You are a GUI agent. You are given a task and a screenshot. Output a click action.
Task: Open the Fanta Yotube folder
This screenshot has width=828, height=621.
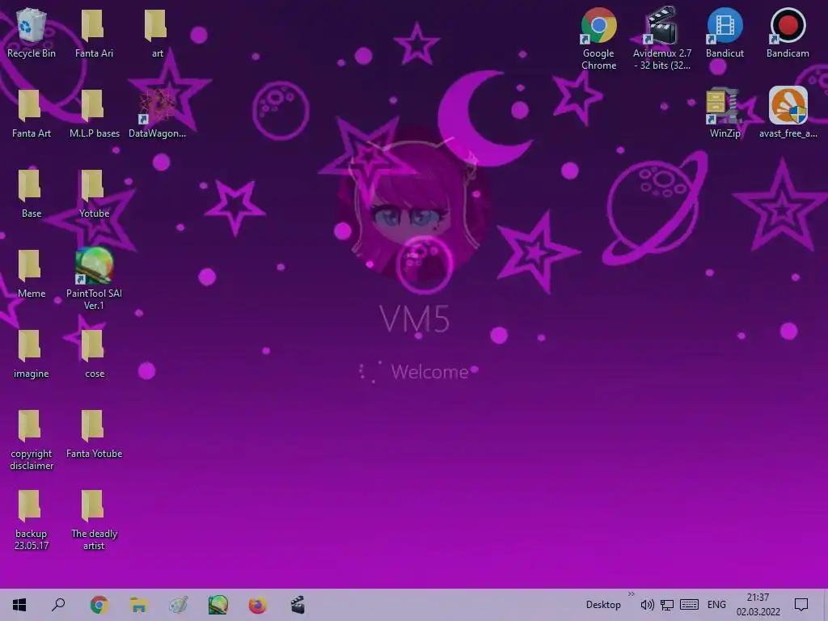(94, 434)
